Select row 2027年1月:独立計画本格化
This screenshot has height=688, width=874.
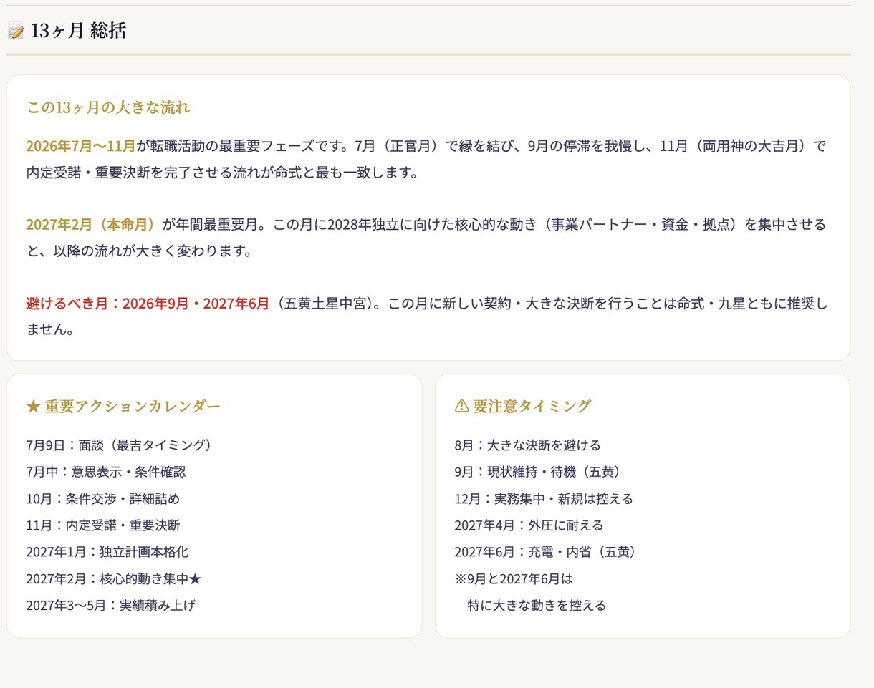pyautogui.click(x=107, y=552)
